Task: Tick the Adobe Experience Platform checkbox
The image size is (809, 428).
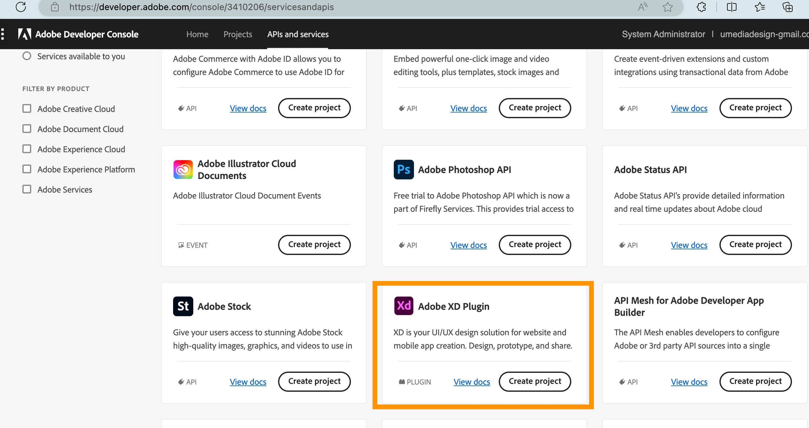Action: click(27, 169)
